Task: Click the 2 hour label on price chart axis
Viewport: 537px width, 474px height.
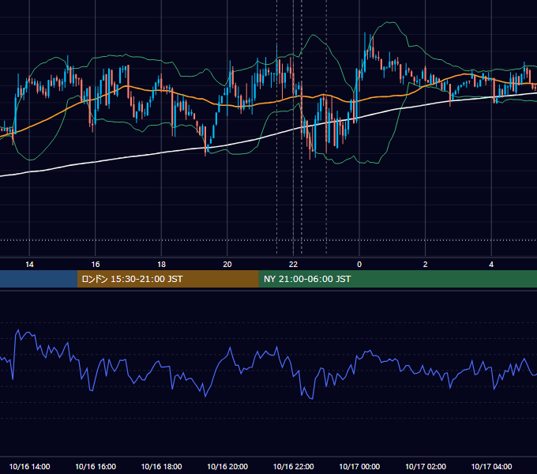Action: pos(425,265)
